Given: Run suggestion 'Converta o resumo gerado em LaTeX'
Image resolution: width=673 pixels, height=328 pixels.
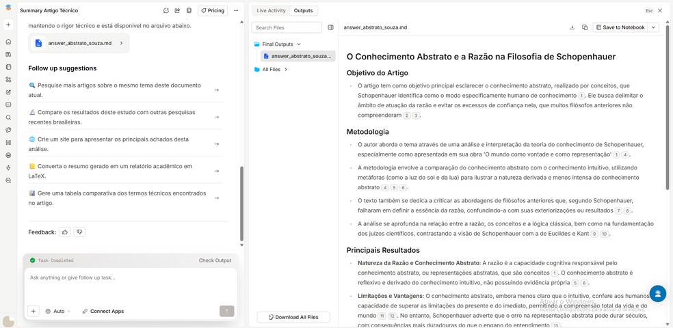Looking at the screenshot, I should [x=125, y=171].
